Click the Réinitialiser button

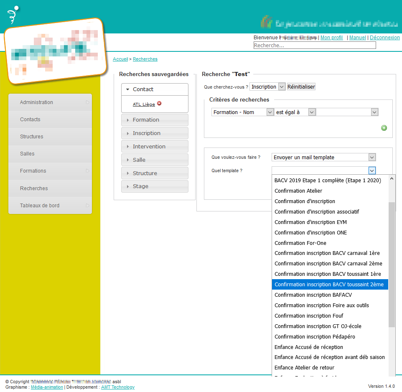point(301,87)
